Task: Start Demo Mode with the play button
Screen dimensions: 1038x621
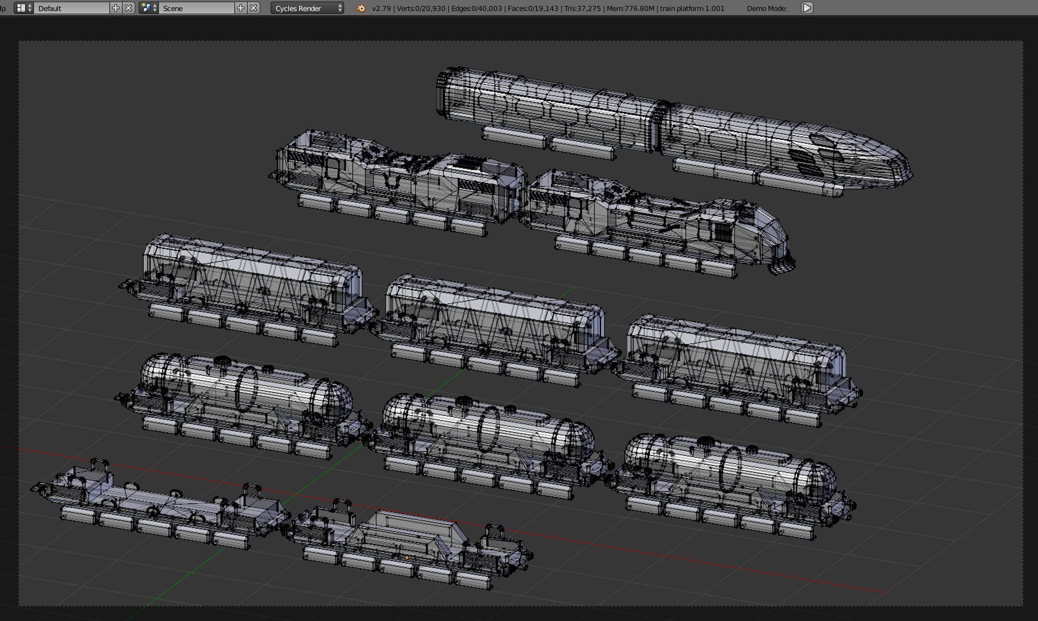Action: click(807, 8)
